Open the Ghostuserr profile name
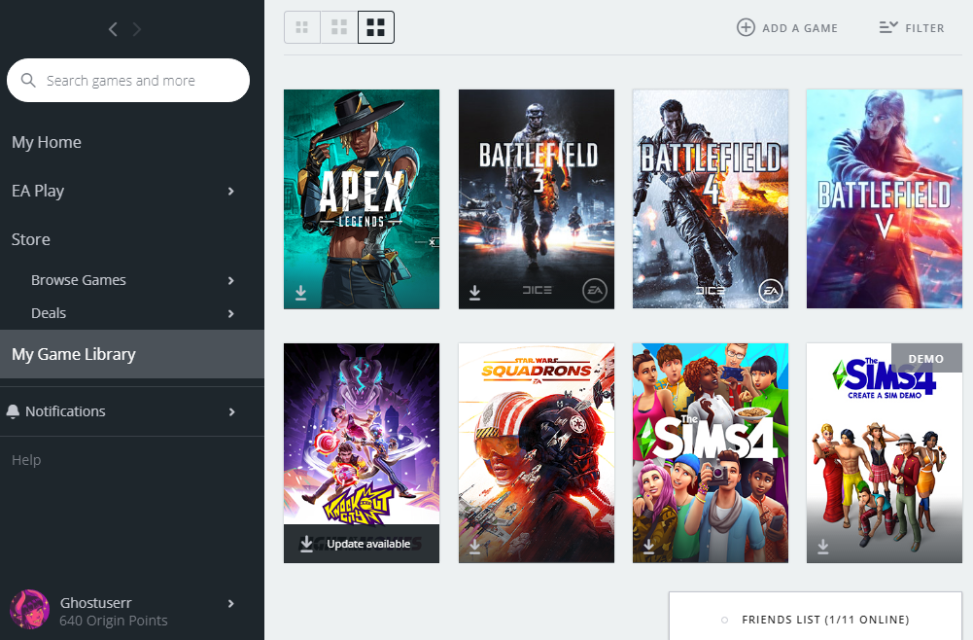The image size is (973, 640). point(95,603)
